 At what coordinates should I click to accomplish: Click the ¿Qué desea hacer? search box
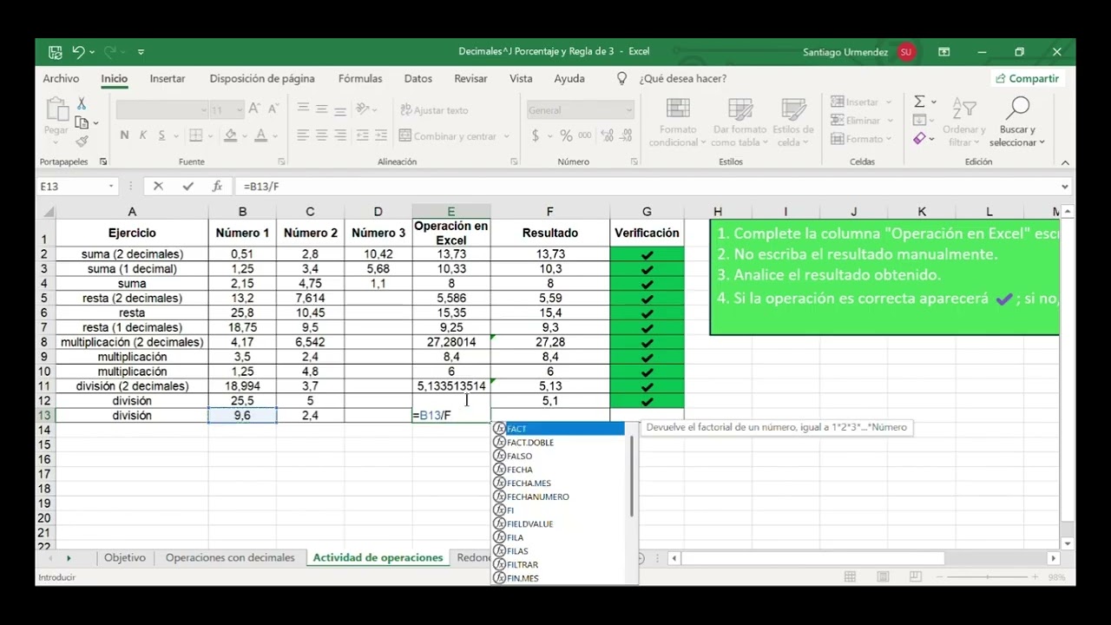(682, 78)
